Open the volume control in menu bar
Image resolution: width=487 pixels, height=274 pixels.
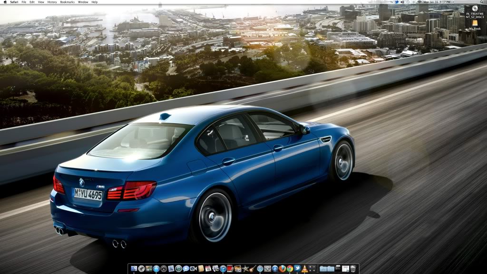pos(402,2)
